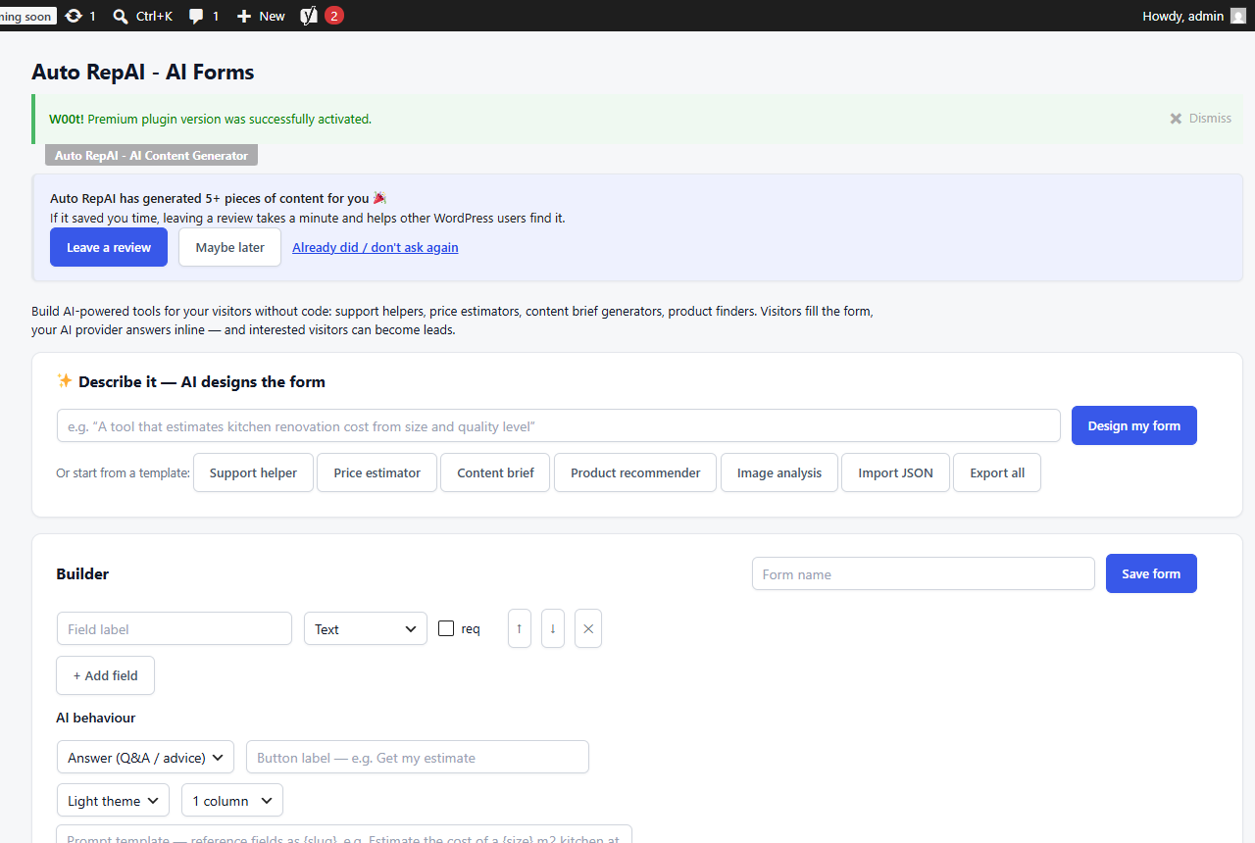Open the comments bubble icon
This screenshot has height=843, width=1255.
click(x=196, y=17)
